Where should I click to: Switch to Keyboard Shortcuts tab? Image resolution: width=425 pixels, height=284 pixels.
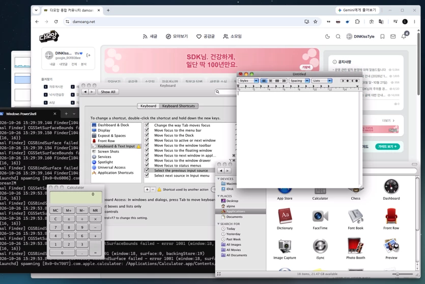pyautogui.click(x=178, y=106)
